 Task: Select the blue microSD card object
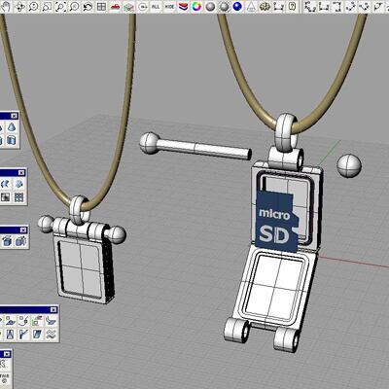[x=277, y=222]
